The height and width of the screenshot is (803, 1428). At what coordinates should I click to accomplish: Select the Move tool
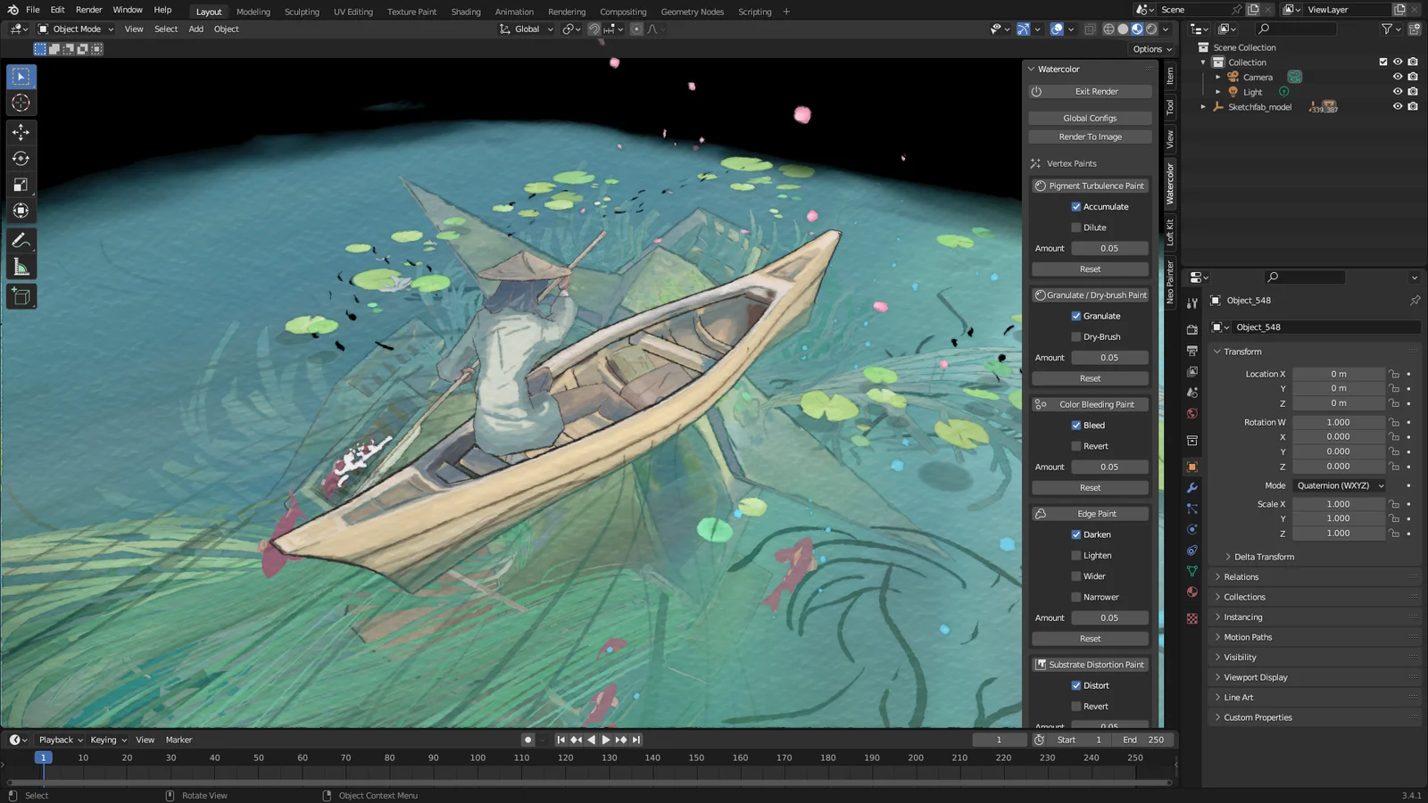coord(21,131)
